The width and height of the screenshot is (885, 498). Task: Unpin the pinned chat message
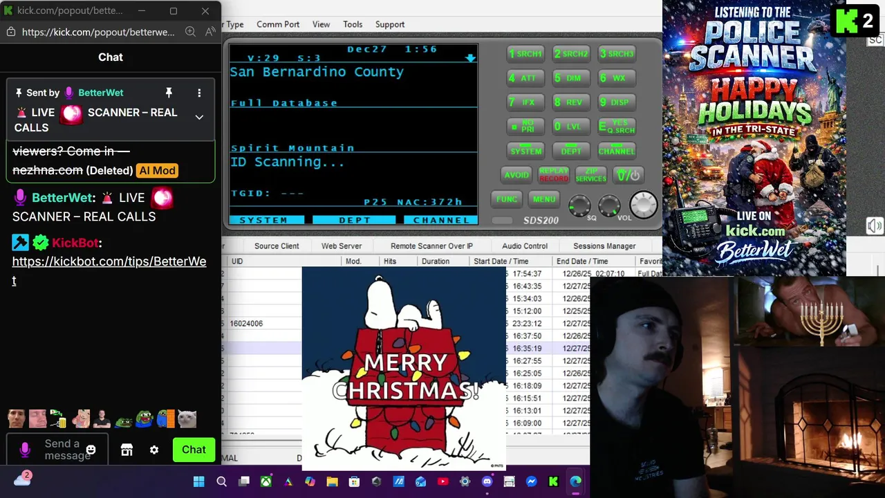pos(169,93)
